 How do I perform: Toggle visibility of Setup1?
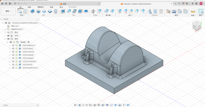[11, 42]
